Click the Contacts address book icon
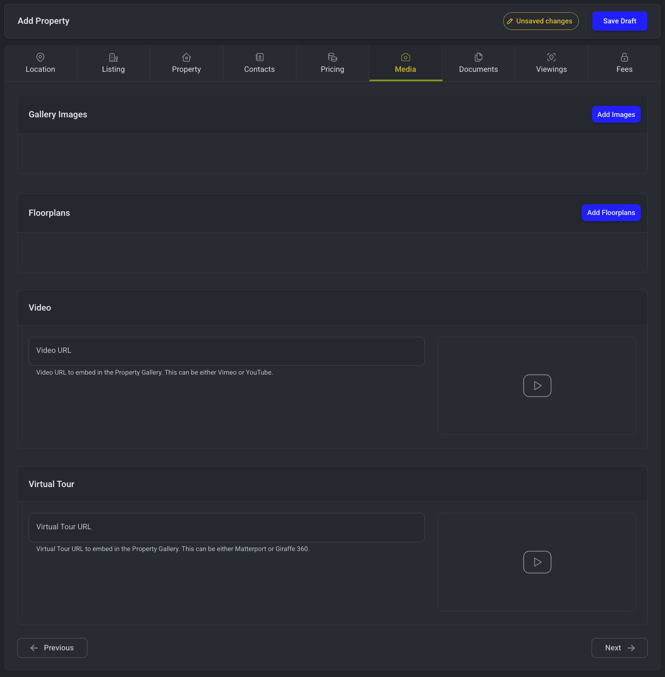This screenshot has width=665, height=677. pos(259,57)
